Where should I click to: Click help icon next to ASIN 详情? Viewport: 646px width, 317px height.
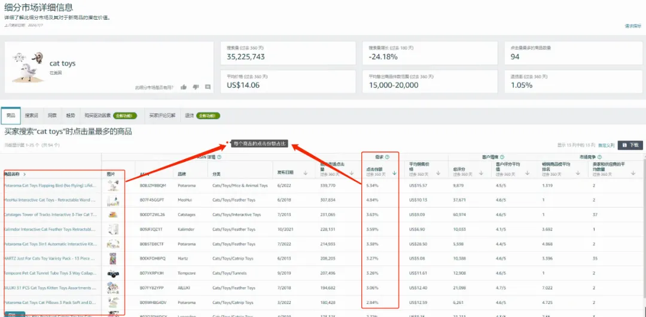pyautogui.click(x=219, y=157)
